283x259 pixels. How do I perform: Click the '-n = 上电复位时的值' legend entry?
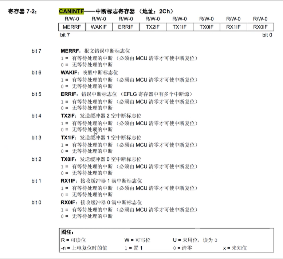84,248
